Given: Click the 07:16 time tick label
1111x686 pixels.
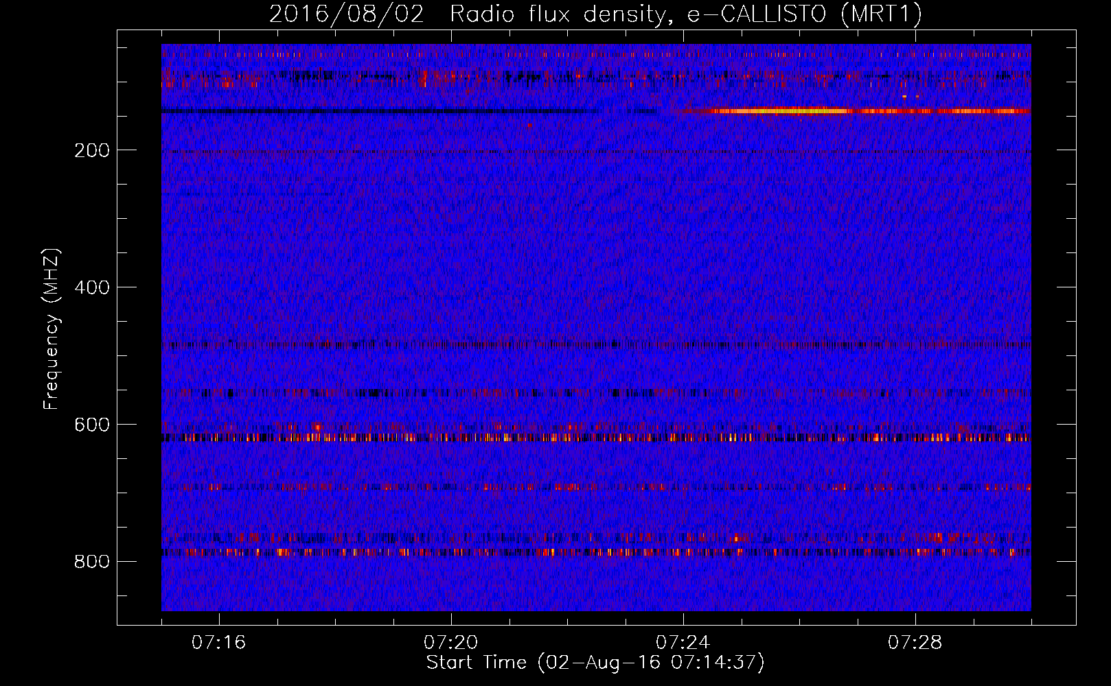Looking at the screenshot, I should pyautogui.click(x=218, y=643).
